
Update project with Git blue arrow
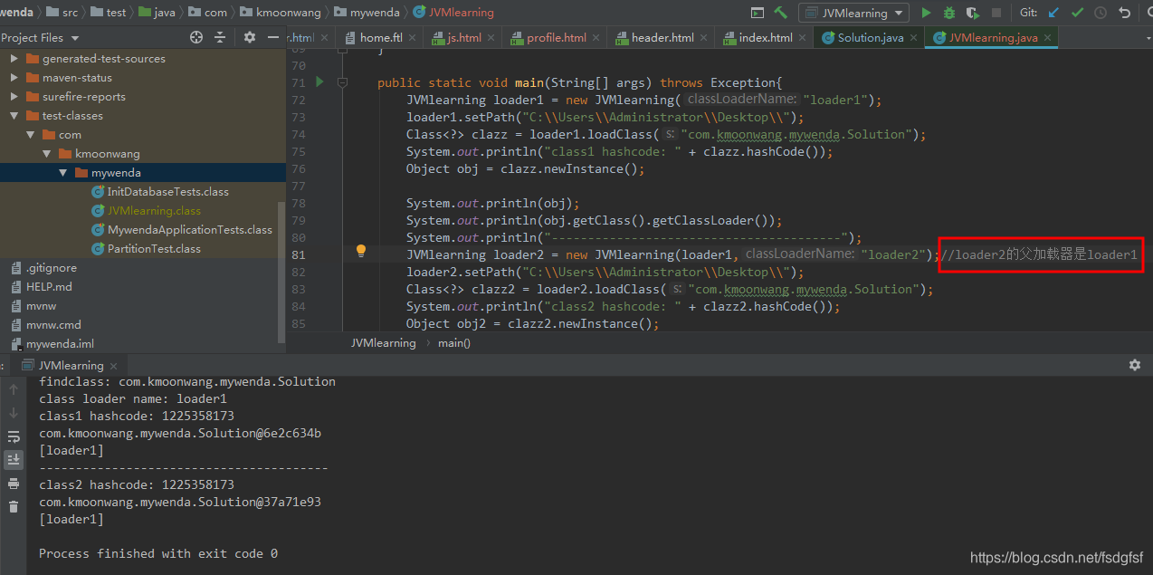(x=1053, y=13)
